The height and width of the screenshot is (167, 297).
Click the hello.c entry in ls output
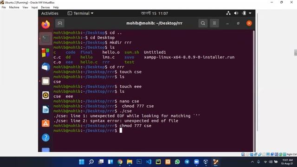click(89, 62)
